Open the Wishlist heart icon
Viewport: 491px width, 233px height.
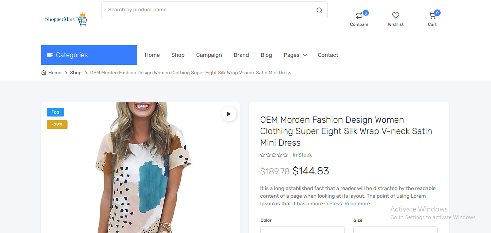click(x=396, y=15)
